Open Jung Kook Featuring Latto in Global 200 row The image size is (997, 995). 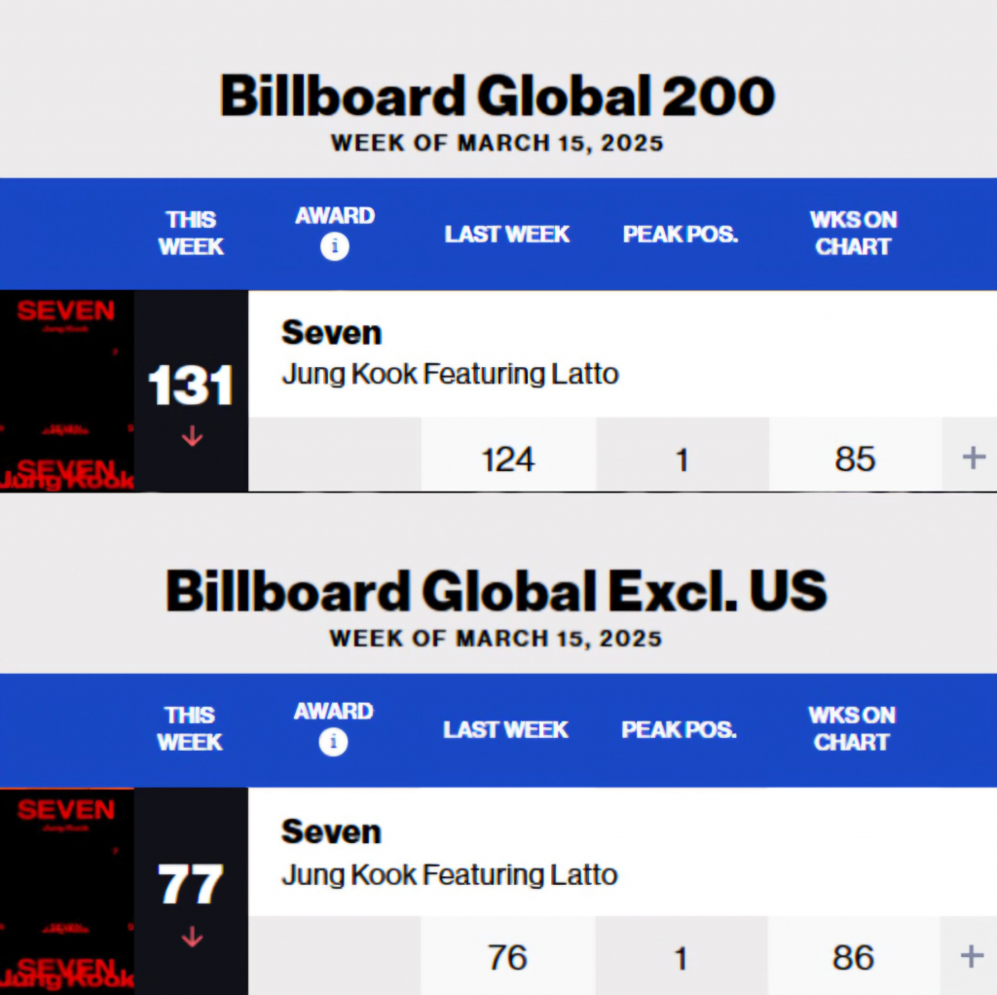(450, 374)
